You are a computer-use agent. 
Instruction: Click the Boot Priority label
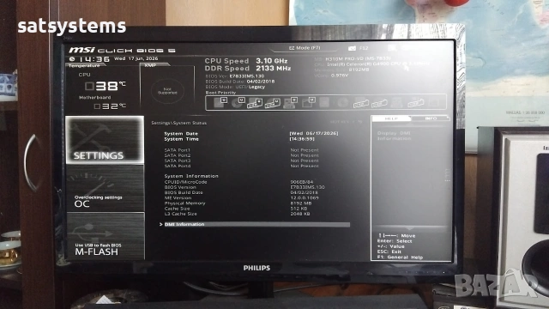tap(220, 93)
